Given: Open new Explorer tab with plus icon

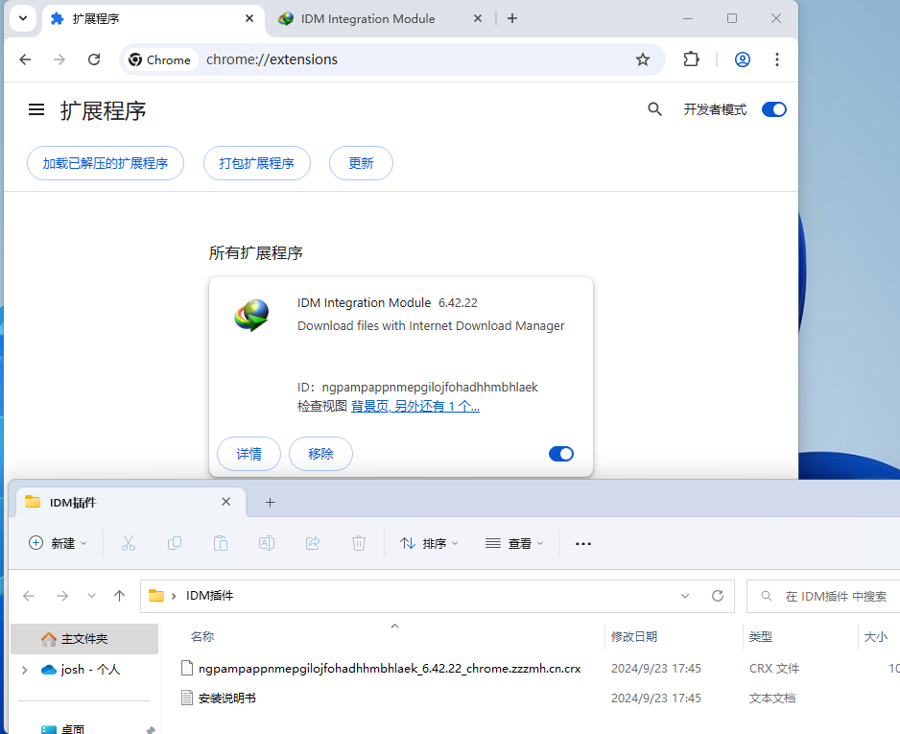Looking at the screenshot, I should (270, 502).
